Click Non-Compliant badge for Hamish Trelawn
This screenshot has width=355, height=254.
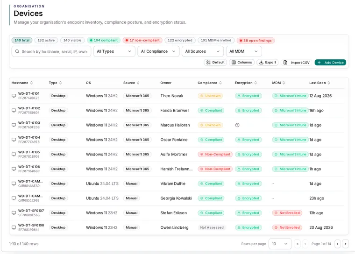click(215, 169)
